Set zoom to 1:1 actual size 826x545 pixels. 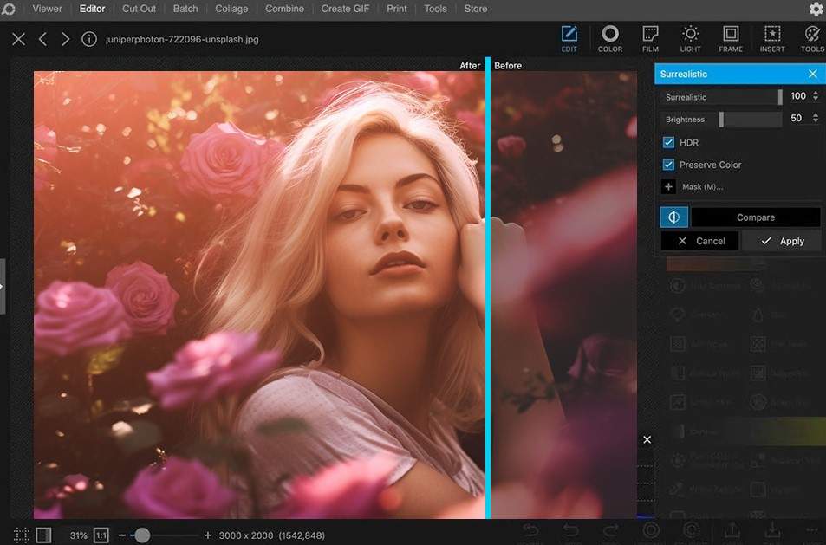[101, 535]
